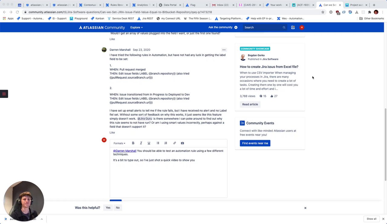Open 'How to create Jira issus from Excel file?'
The image size is (387, 224).
[269, 67]
